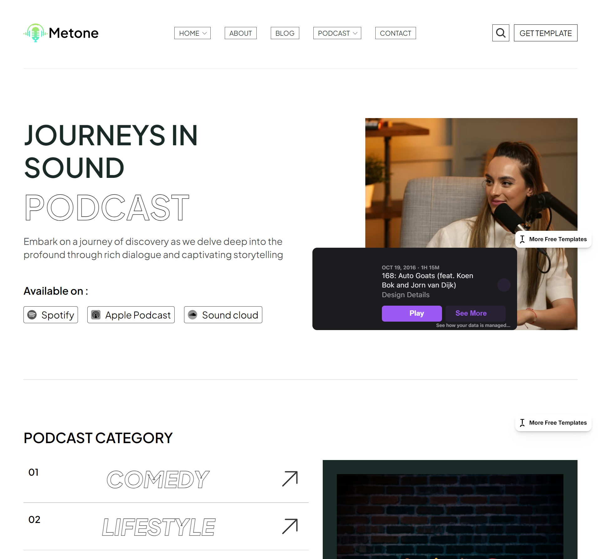This screenshot has height=559, width=601.
Task: Go to the BLOG page
Action: (x=285, y=33)
